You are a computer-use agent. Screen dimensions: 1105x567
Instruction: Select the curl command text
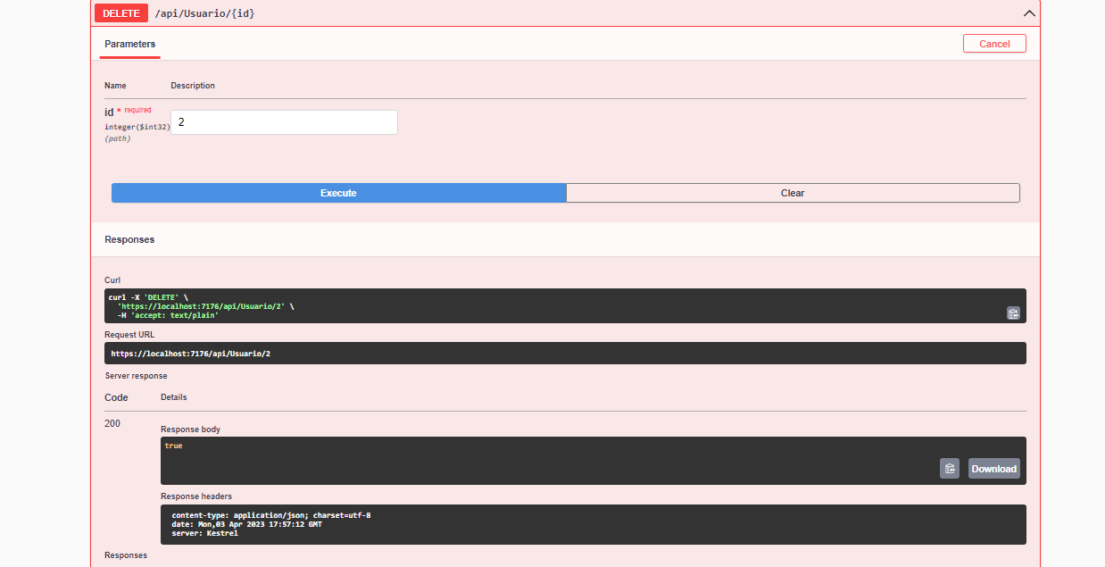pos(202,305)
